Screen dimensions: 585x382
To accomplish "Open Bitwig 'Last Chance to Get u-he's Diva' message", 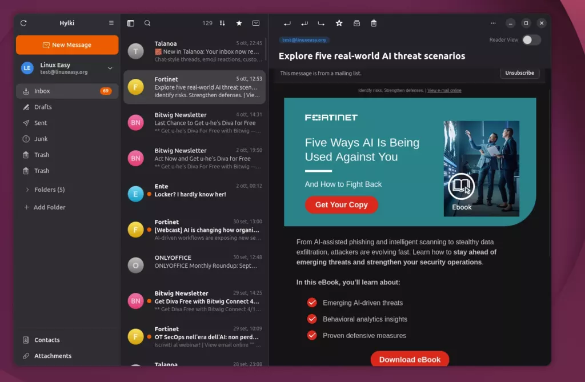I will [194, 123].
